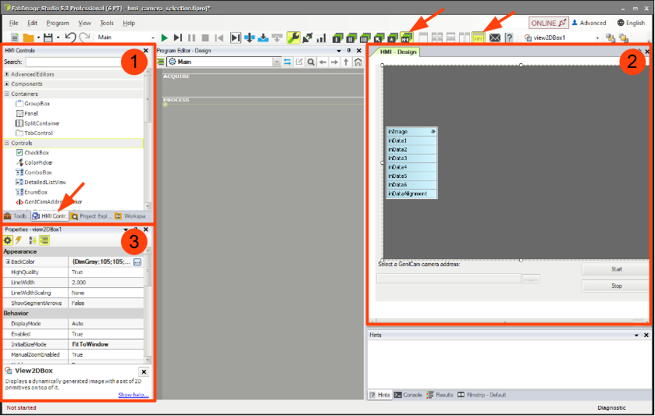Go up one level in Program Editor

tap(346, 62)
